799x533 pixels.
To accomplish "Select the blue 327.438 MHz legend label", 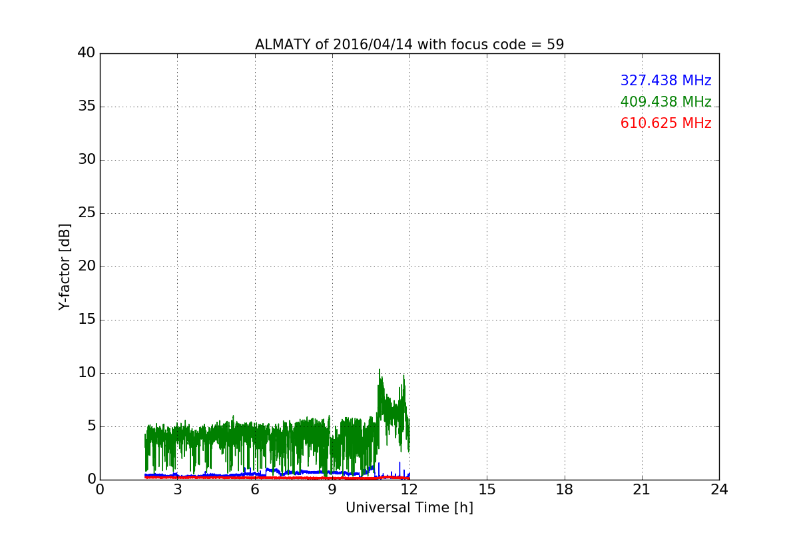I will tap(666, 81).
